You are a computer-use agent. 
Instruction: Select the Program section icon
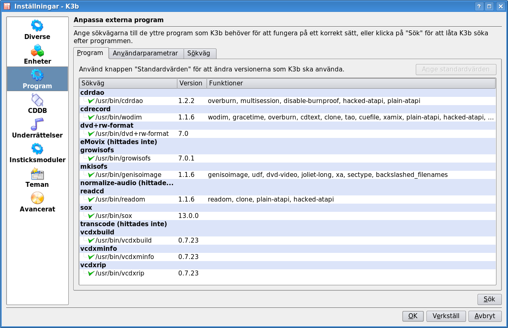[x=37, y=75]
